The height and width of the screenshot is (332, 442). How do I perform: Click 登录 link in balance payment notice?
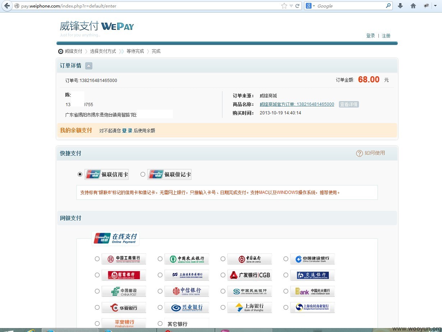[127, 131]
